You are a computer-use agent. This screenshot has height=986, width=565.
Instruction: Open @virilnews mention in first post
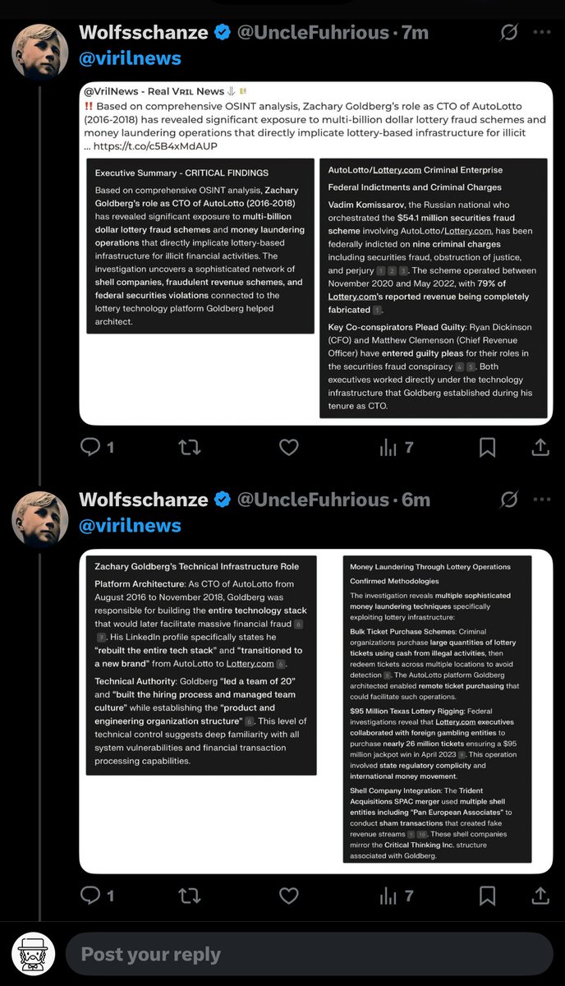(130, 59)
